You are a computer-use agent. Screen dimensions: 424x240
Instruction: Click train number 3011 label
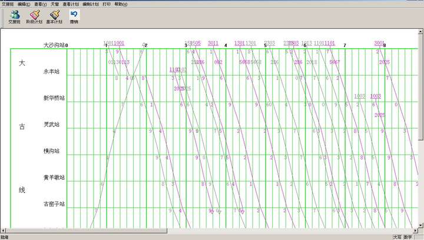point(213,43)
